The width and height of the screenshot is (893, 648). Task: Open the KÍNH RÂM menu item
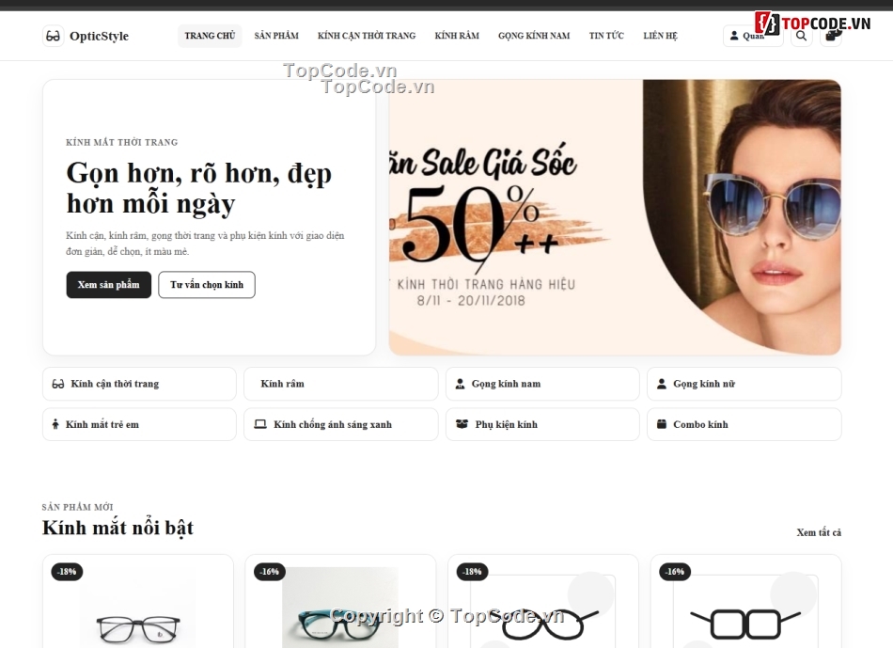pos(457,36)
